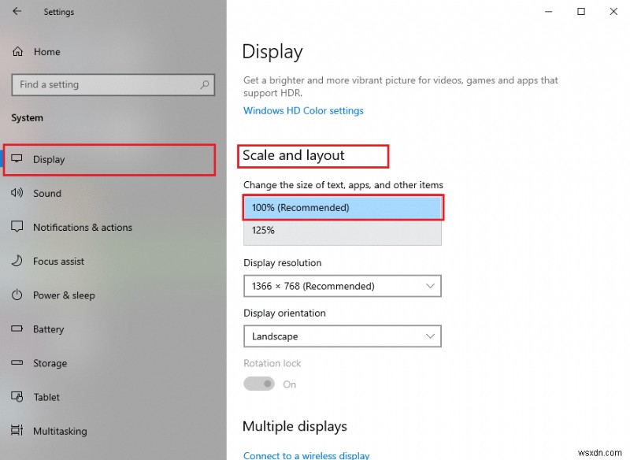Click the Home icon in sidebar
The height and width of the screenshot is (460, 630).
coord(18,52)
